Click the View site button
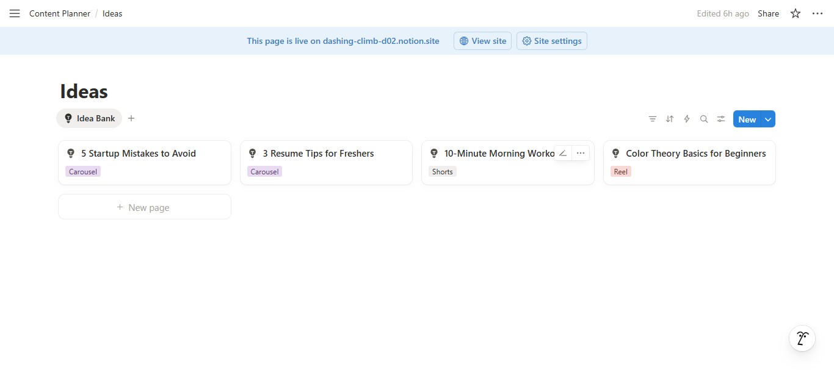The width and height of the screenshot is (834, 370). [482, 41]
